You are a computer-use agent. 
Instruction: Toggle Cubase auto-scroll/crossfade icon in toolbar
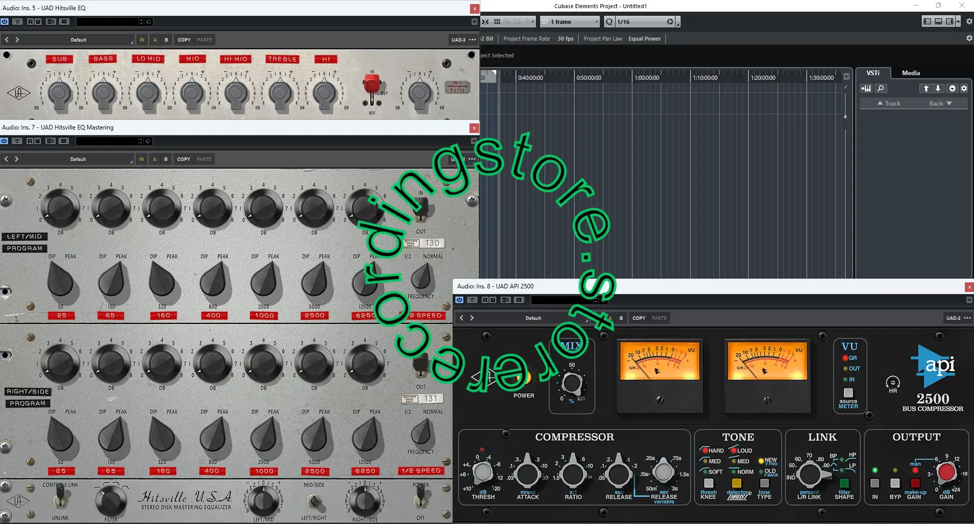(486, 22)
